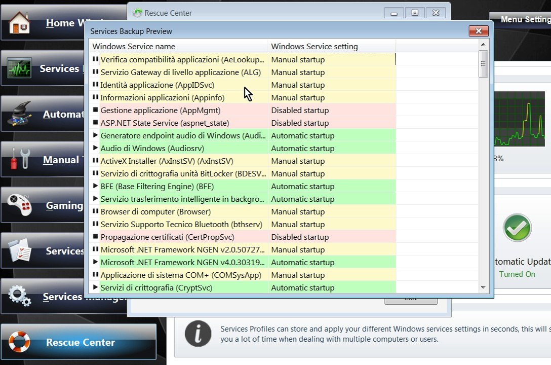
Task: Click the Gaming controller icon
Action: pyautogui.click(x=19, y=204)
